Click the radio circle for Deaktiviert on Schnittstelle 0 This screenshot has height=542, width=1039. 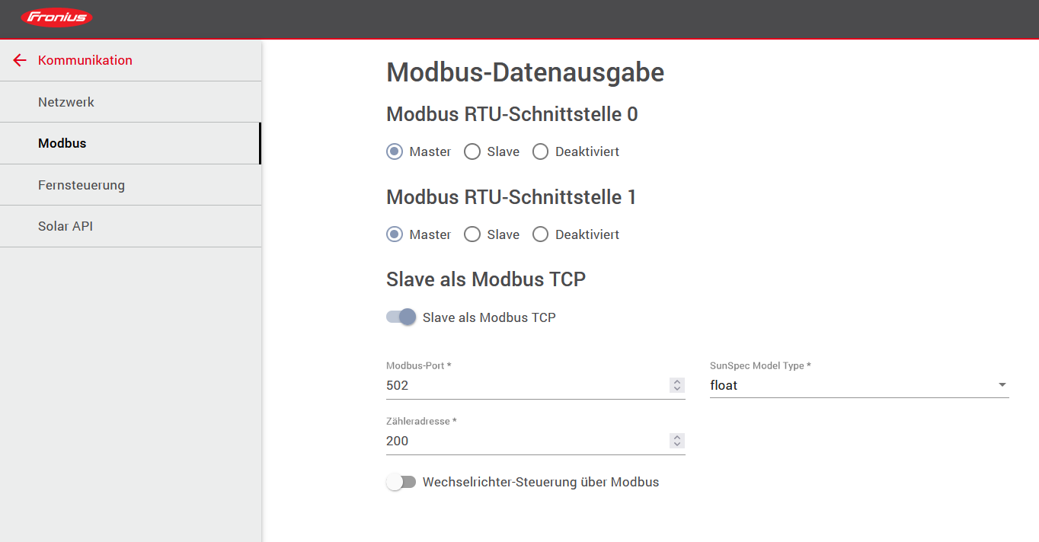coord(540,151)
